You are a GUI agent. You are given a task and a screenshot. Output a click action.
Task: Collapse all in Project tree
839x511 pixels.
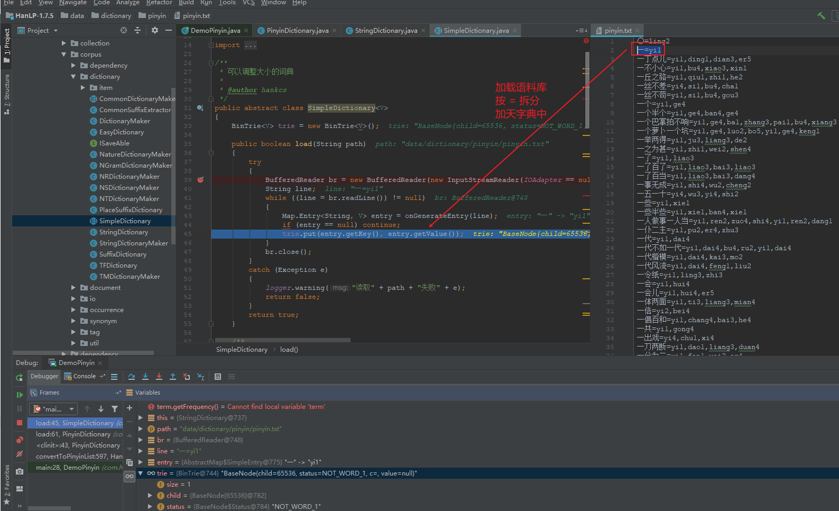pos(137,31)
